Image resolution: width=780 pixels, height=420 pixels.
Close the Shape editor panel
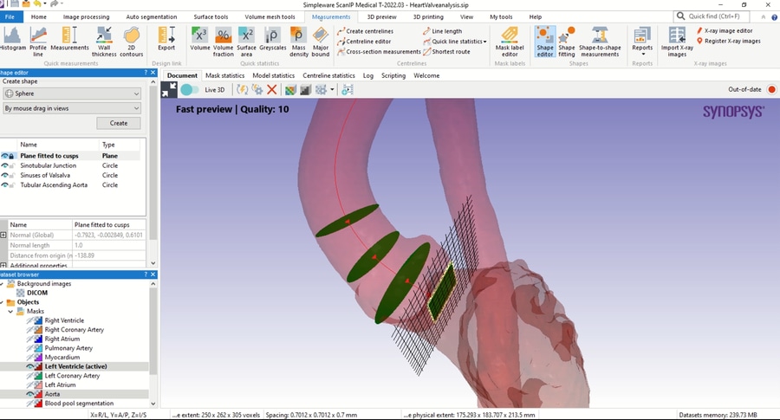pyautogui.click(x=153, y=73)
